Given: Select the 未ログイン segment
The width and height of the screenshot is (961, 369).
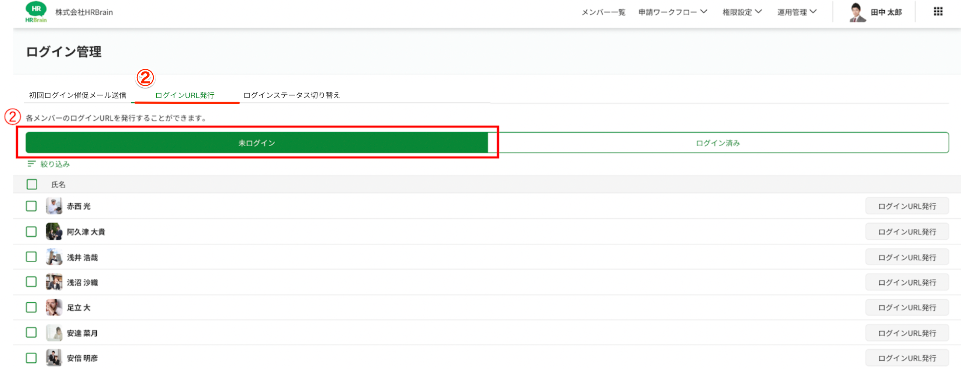Looking at the screenshot, I should click(257, 143).
